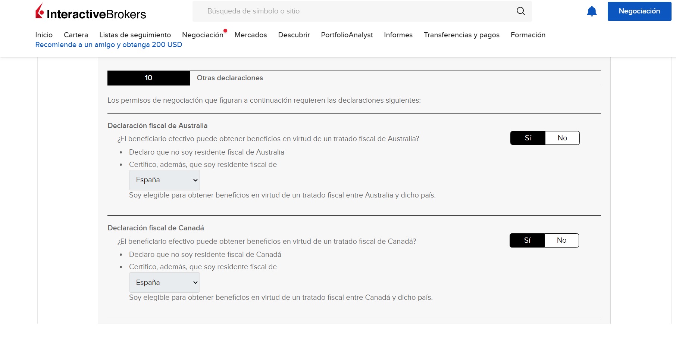Select No for Australia tax treaty
676x339 pixels.
562,138
